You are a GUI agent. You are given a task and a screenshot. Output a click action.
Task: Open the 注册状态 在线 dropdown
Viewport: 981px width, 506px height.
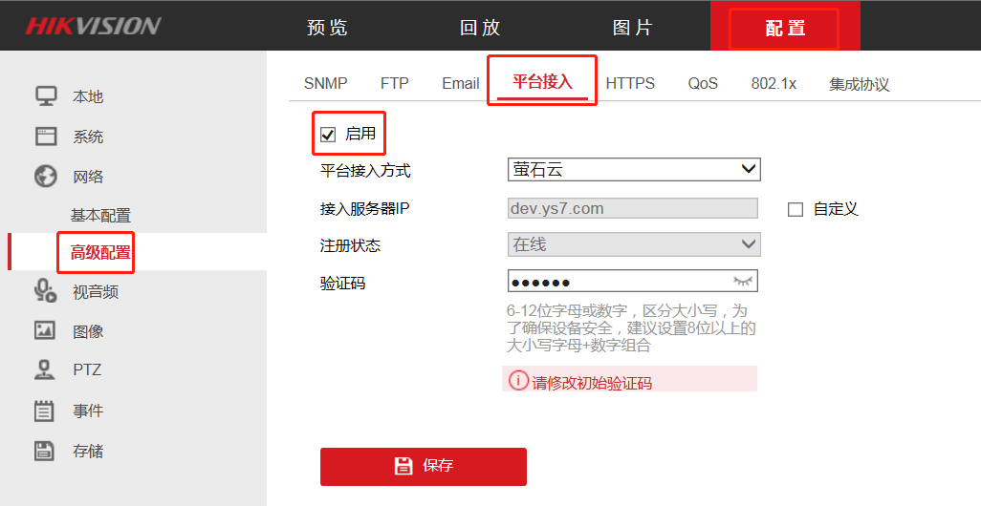[634, 244]
